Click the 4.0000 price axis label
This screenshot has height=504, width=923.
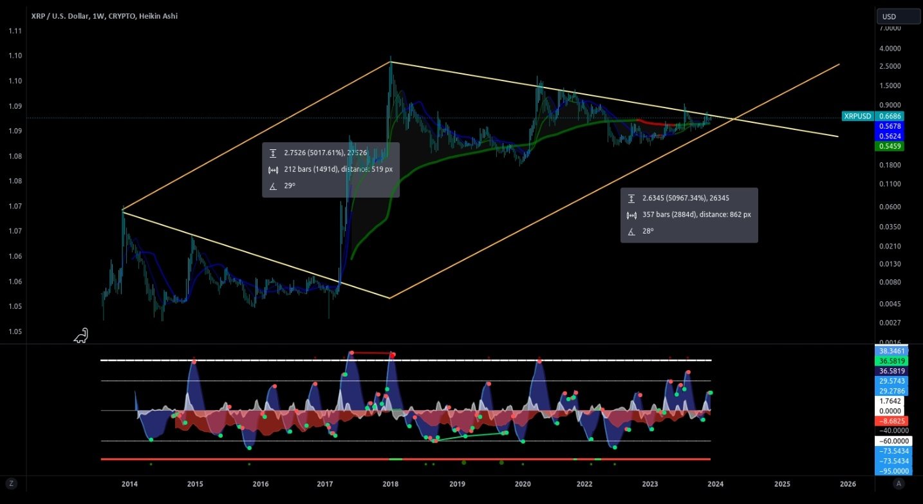click(891, 48)
